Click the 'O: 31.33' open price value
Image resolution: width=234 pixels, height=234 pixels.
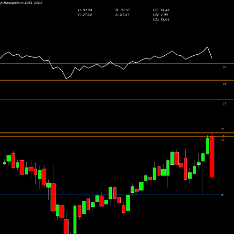pos(85,10)
